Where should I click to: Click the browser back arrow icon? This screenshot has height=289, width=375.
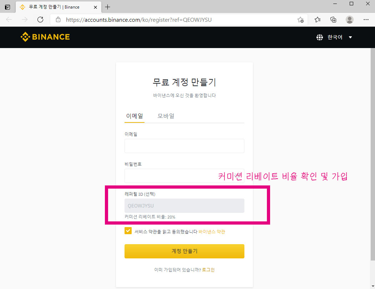[9, 20]
